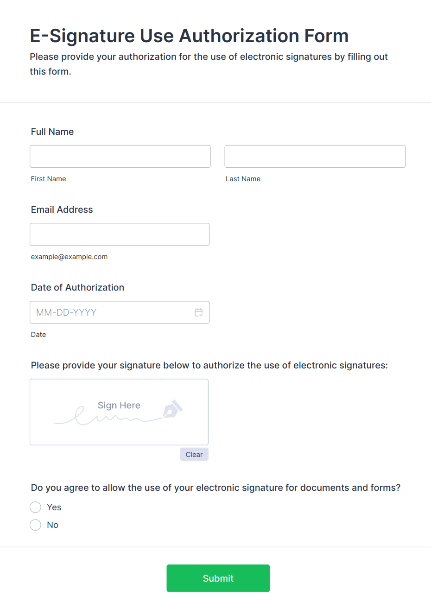
Task: Click the Sign Here signature pad
Action: (119, 412)
